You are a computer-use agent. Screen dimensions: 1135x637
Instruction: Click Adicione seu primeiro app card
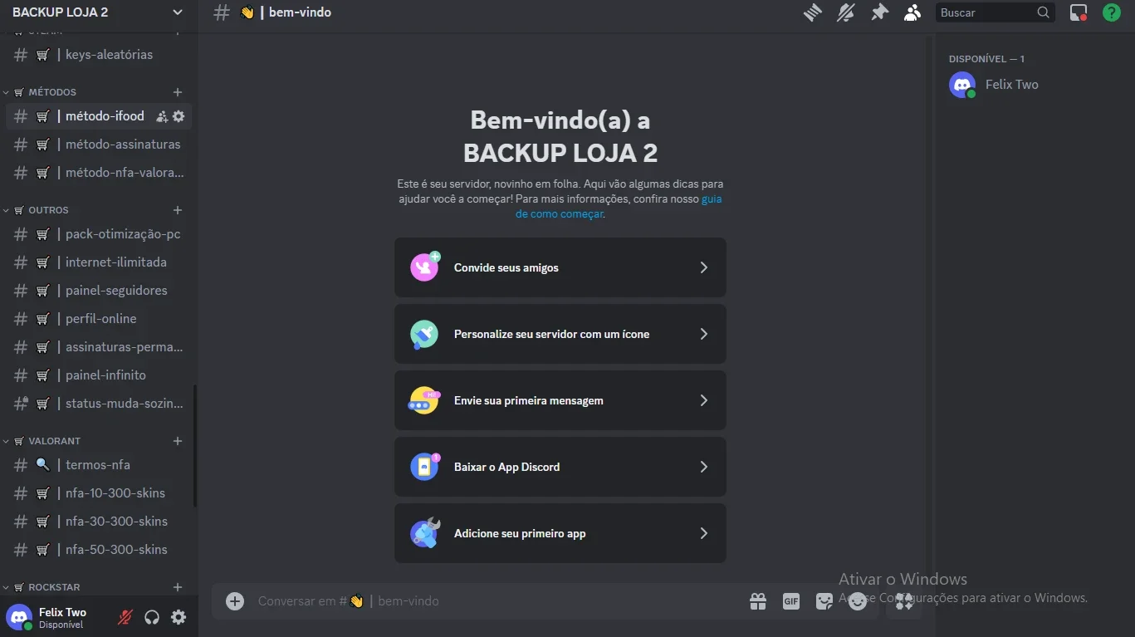click(560, 533)
